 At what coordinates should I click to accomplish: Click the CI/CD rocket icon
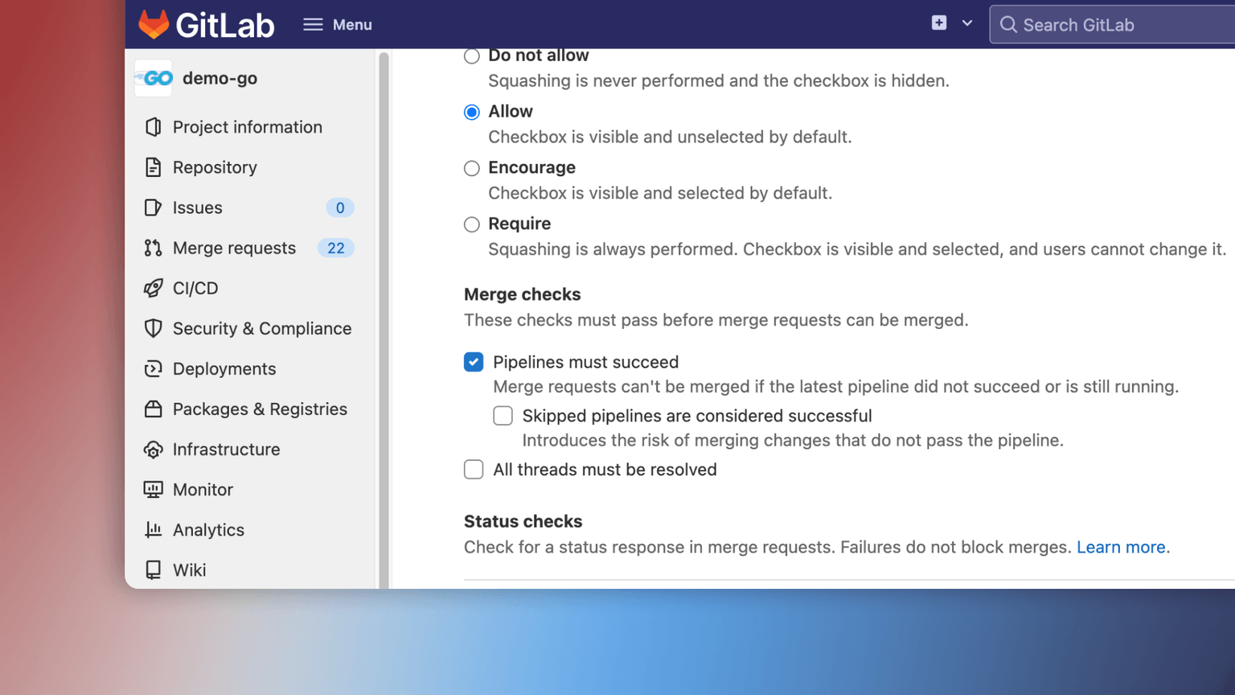pos(153,288)
